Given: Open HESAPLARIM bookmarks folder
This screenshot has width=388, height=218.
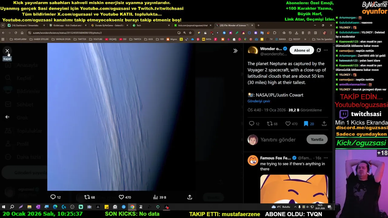Looking at the screenshot, I should coord(18,39).
